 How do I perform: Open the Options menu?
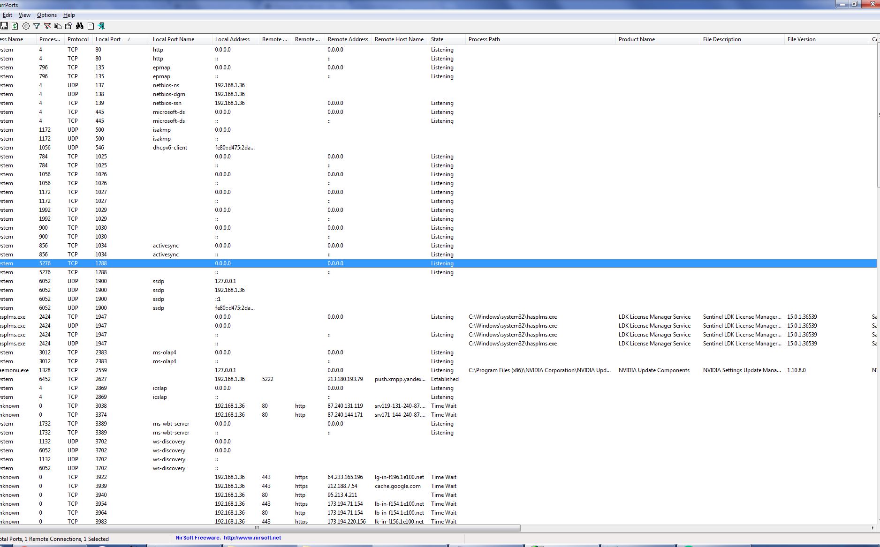(x=47, y=15)
